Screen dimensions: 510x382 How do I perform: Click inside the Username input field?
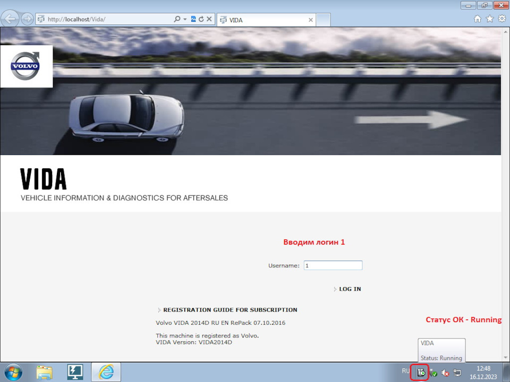[x=333, y=265]
